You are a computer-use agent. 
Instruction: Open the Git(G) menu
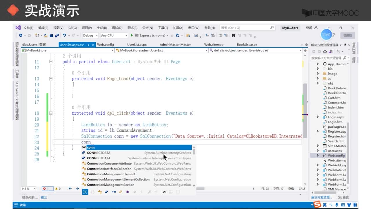pos(72,28)
